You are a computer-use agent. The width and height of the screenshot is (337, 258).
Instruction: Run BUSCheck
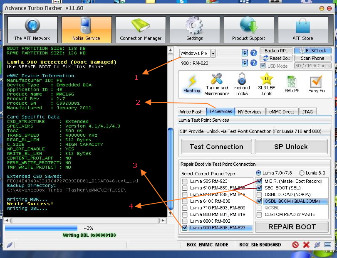click(x=313, y=51)
